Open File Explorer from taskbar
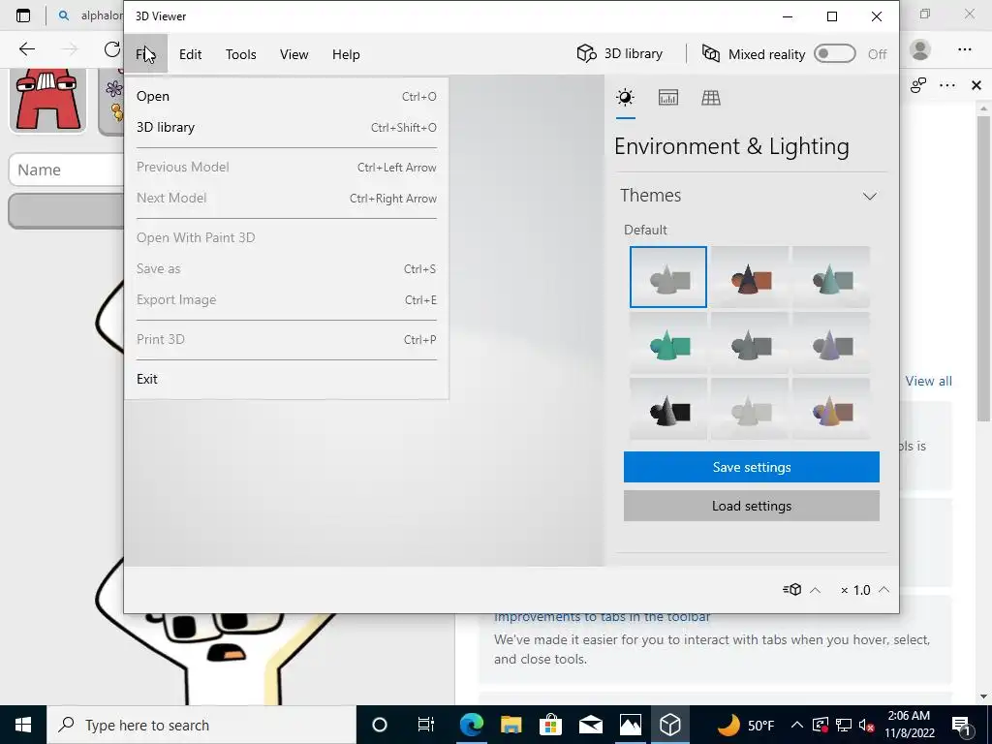 (511, 725)
